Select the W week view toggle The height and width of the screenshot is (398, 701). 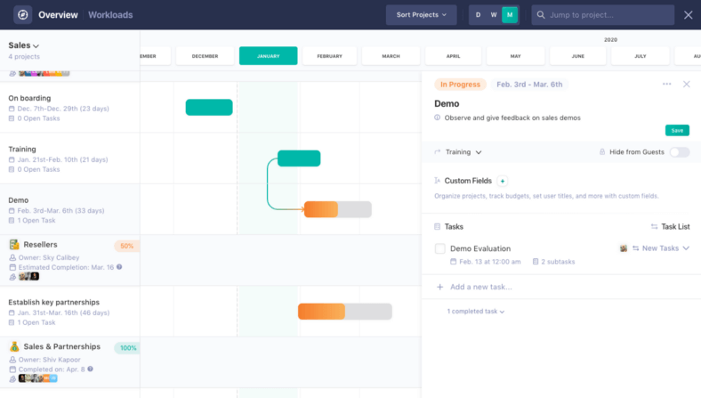[x=494, y=15]
